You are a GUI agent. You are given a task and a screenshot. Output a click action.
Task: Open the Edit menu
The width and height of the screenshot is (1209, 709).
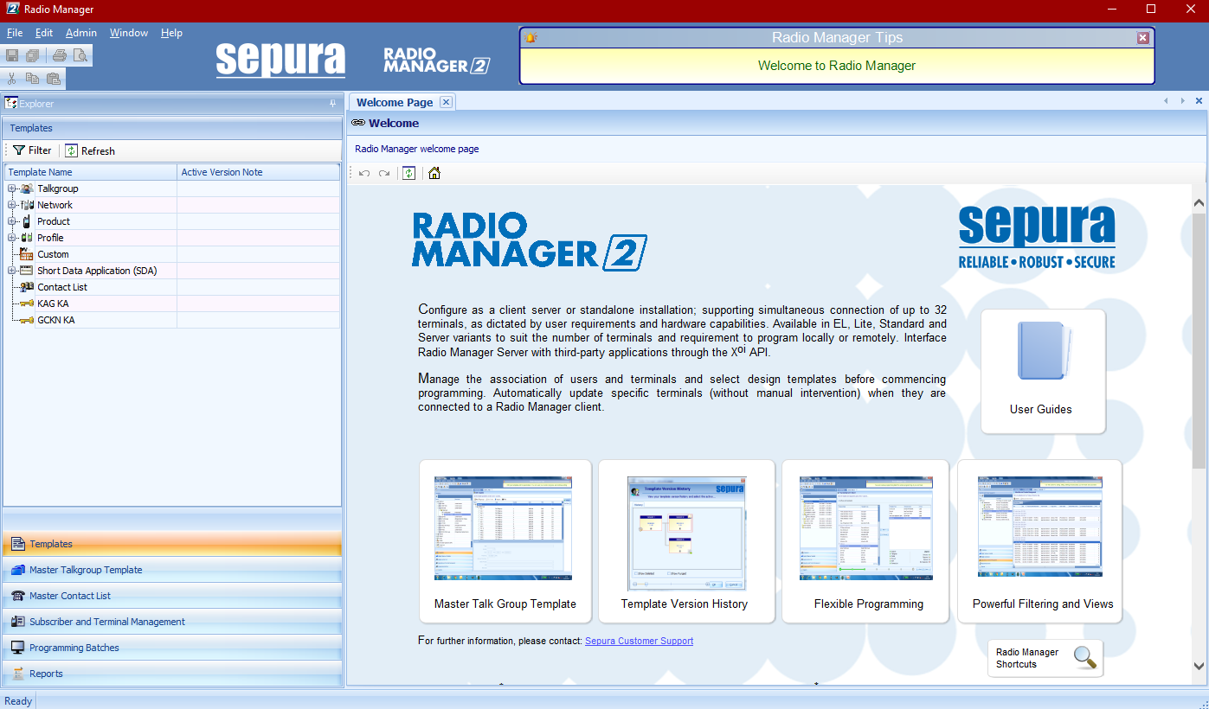coord(44,33)
